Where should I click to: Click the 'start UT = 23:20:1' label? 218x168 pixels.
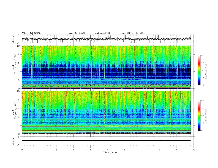pyautogui.click(x=133, y=33)
